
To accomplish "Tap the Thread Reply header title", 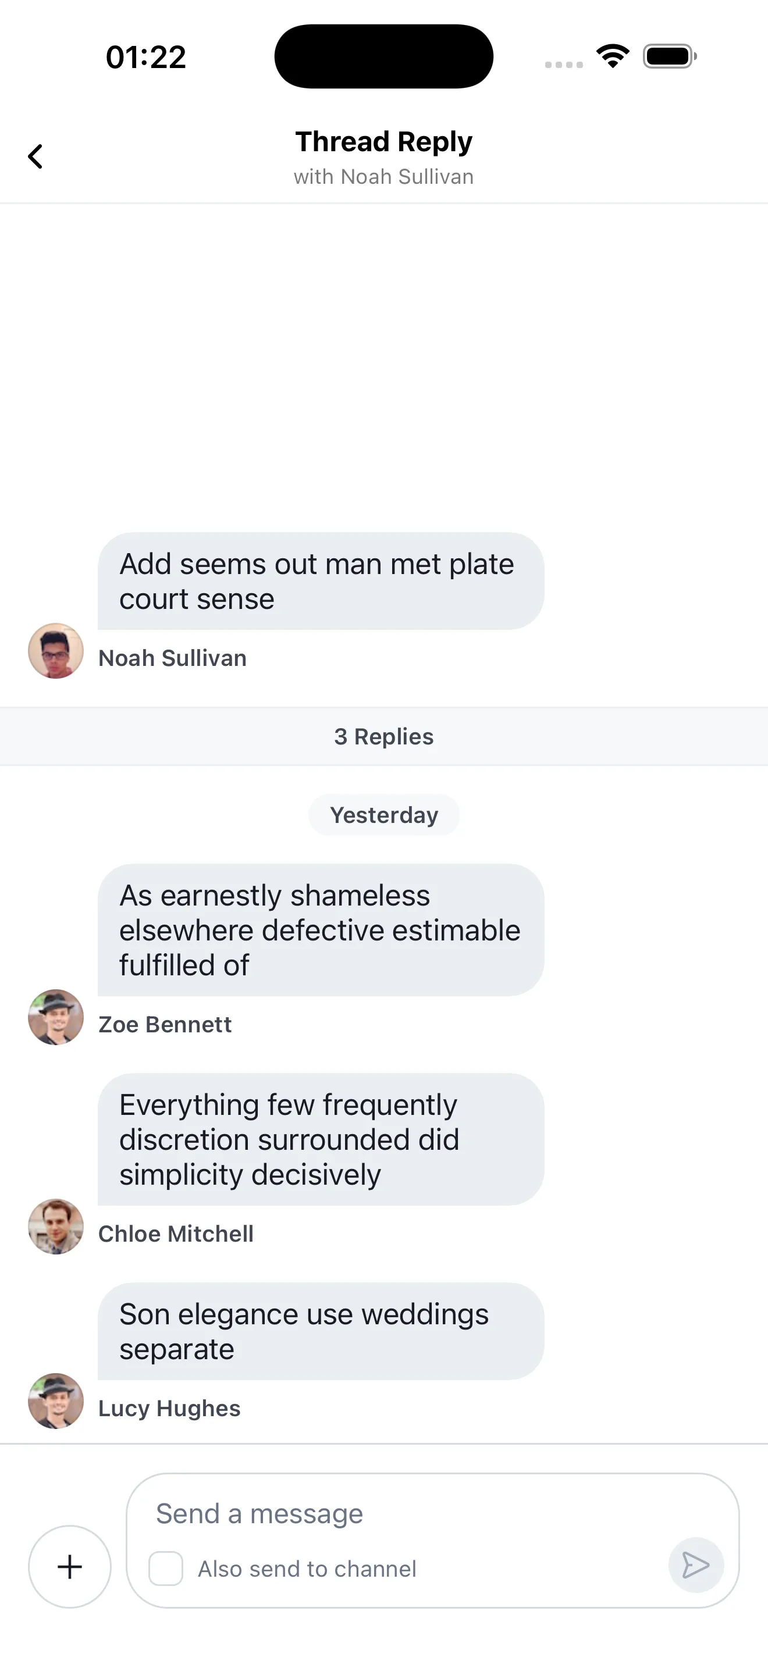I will pyautogui.click(x=384, y=142).
